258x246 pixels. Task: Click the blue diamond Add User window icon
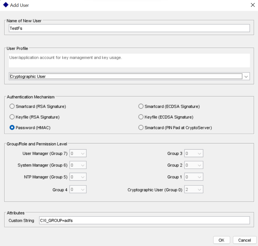[6, 5]
